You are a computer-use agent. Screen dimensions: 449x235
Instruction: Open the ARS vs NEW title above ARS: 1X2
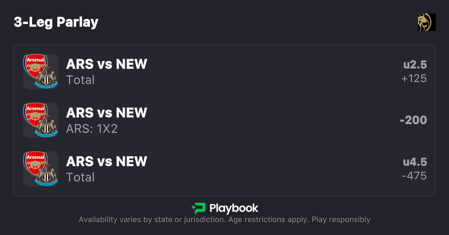[x=106, y=113]
